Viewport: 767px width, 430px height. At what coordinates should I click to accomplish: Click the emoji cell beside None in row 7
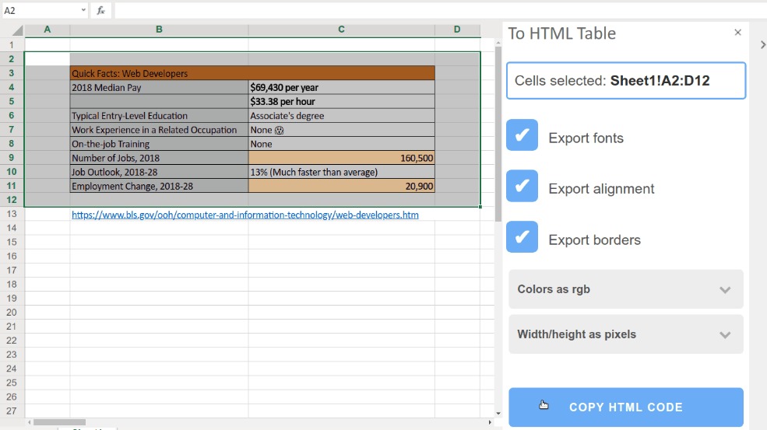point(279,131)
